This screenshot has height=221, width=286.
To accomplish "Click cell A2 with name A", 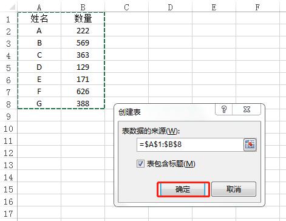I will (39, 30).
